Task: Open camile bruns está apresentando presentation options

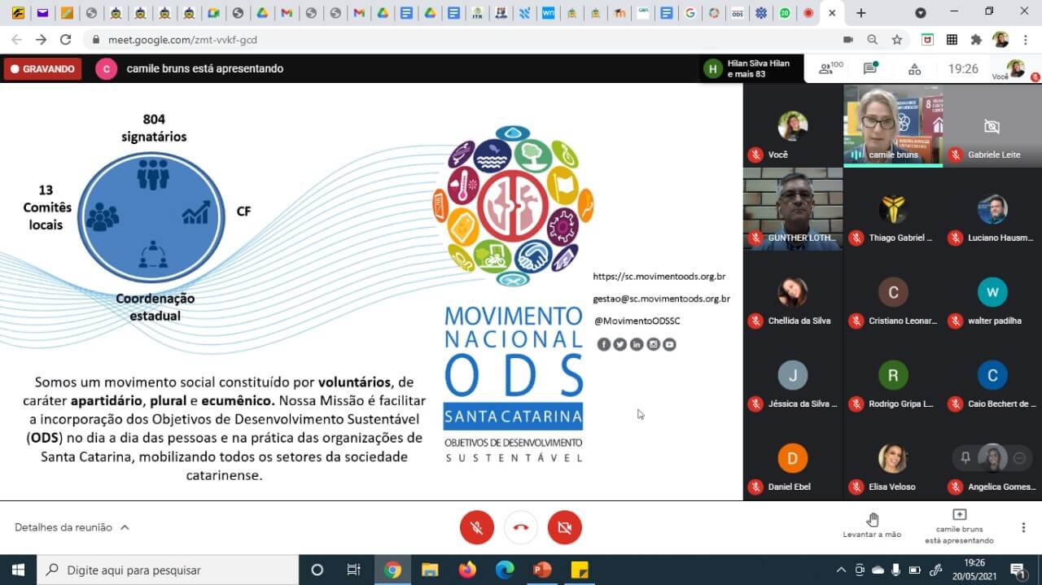Action: point(959,527)
